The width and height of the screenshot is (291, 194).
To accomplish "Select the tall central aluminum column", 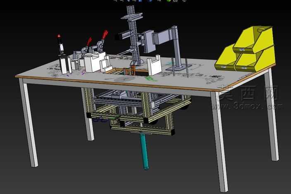I will [x=134, y=35].
